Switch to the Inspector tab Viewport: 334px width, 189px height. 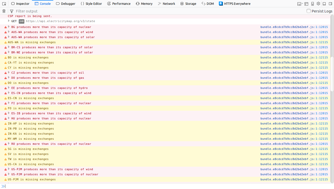click(20, 4)
